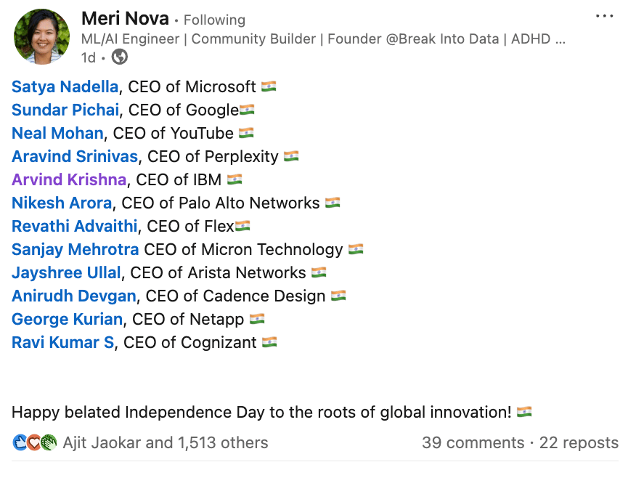The height and width of the screenshot is (478, 636).
Task: Open Meri Nova's profile name link
Action: tap(125, 18)
